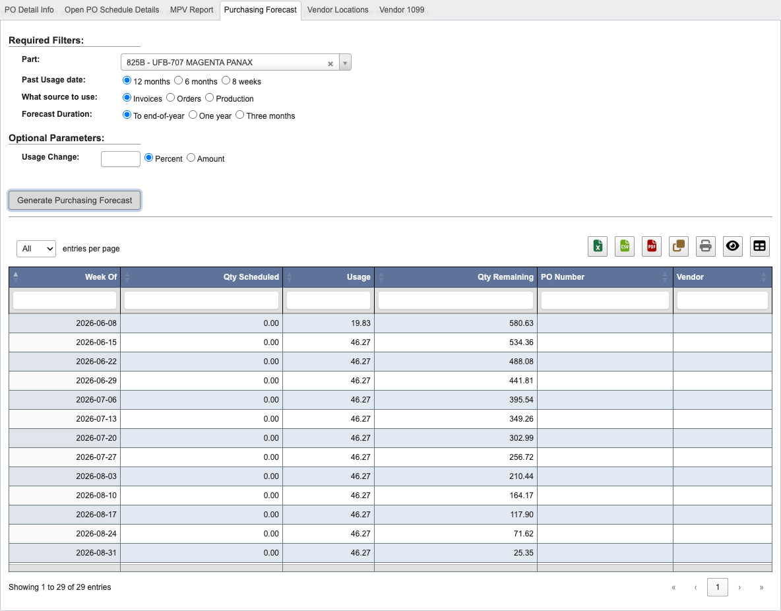781x611 pixels.
Task: Select 12 months past usage
Action: point(127,80)
